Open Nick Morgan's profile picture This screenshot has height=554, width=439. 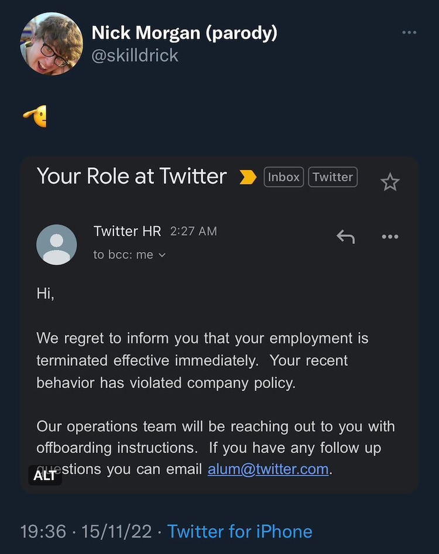coord(52,44)
